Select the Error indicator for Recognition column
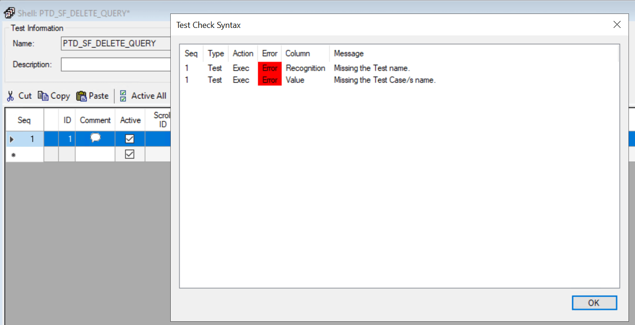This screenshot has height=325, width=635. click(x=270, y=68)
